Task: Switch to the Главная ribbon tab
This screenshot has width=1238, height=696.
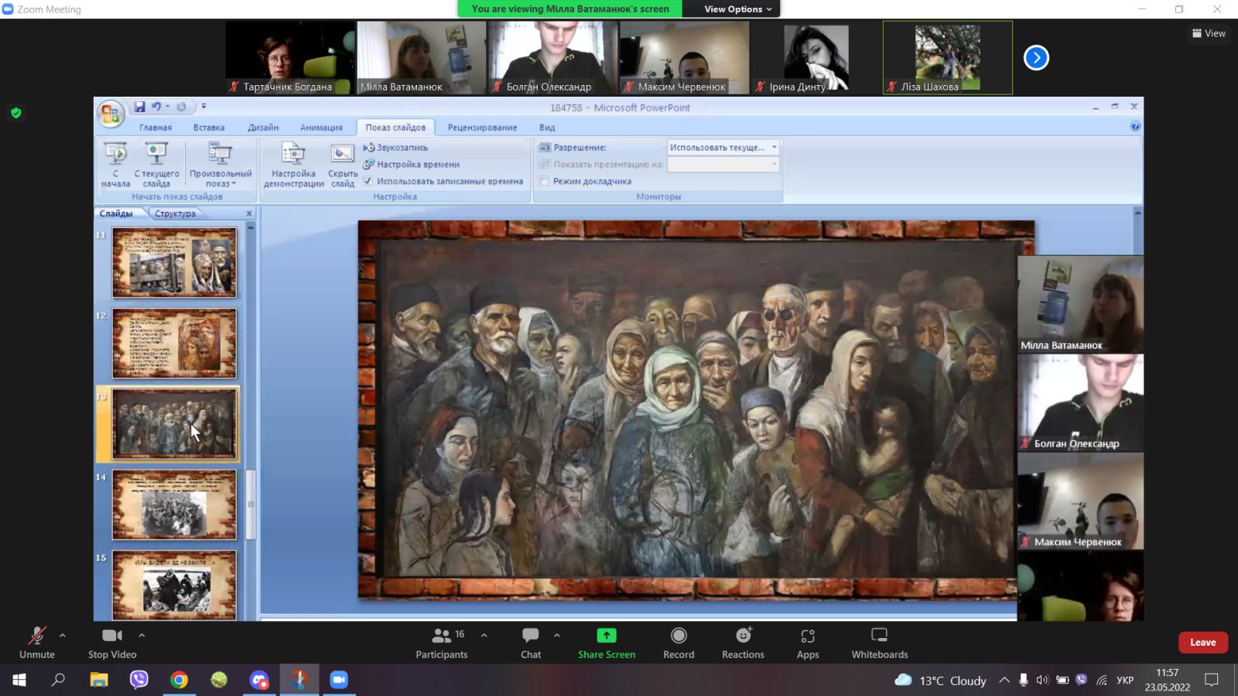Action: pos(156,127)
